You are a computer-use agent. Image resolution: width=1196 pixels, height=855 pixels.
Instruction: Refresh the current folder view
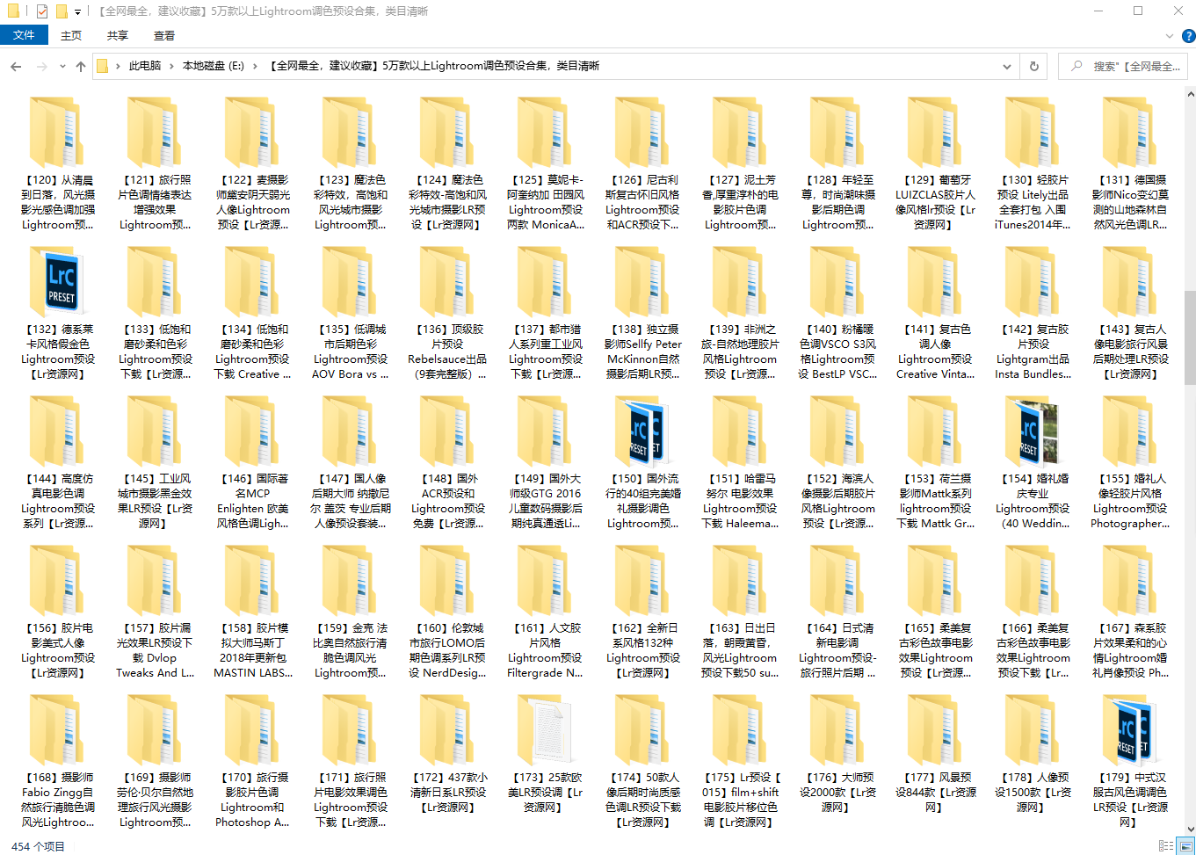point(1034,66)
